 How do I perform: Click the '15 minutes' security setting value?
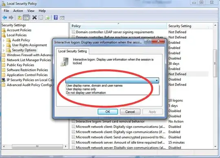(x=176, y=143)
